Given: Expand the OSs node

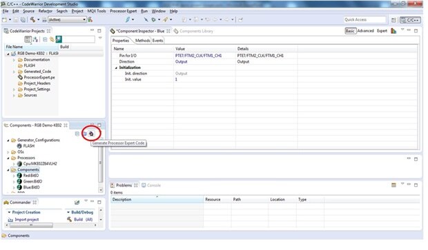Looking at the screenshot, I should coord(8,152).
